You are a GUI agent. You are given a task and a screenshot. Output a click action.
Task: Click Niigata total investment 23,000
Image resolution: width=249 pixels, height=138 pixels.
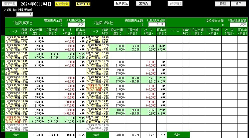tap(117, 135)
